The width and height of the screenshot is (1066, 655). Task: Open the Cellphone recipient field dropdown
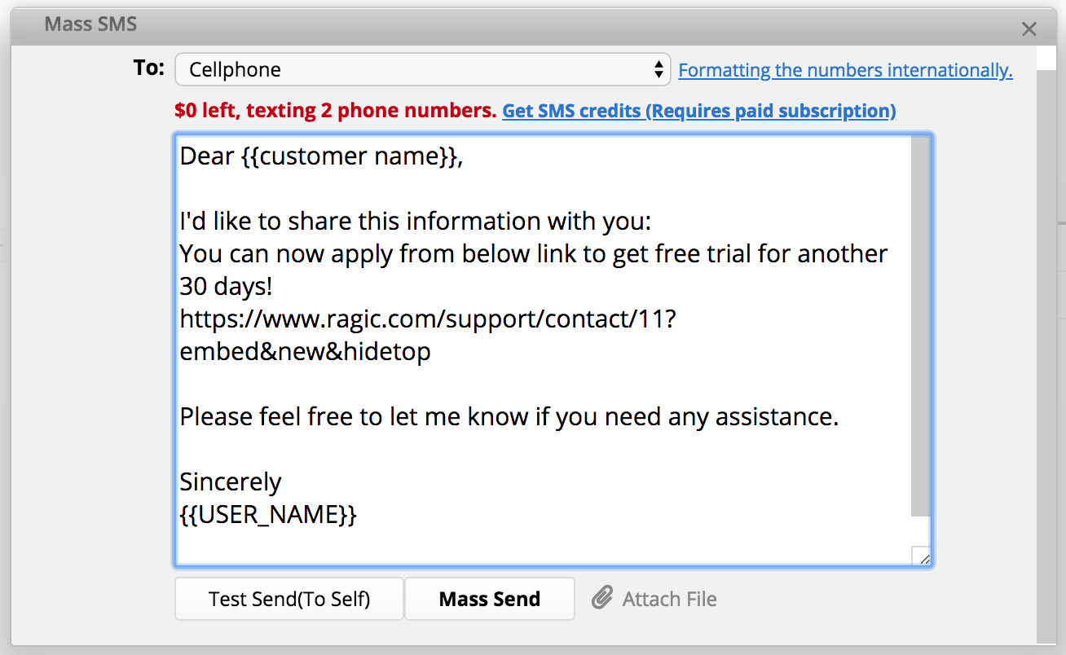422,69
